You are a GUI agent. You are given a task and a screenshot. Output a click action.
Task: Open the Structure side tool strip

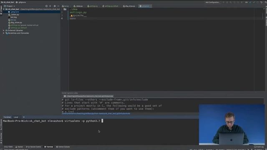pyautogui.click(x=1, y=125)
